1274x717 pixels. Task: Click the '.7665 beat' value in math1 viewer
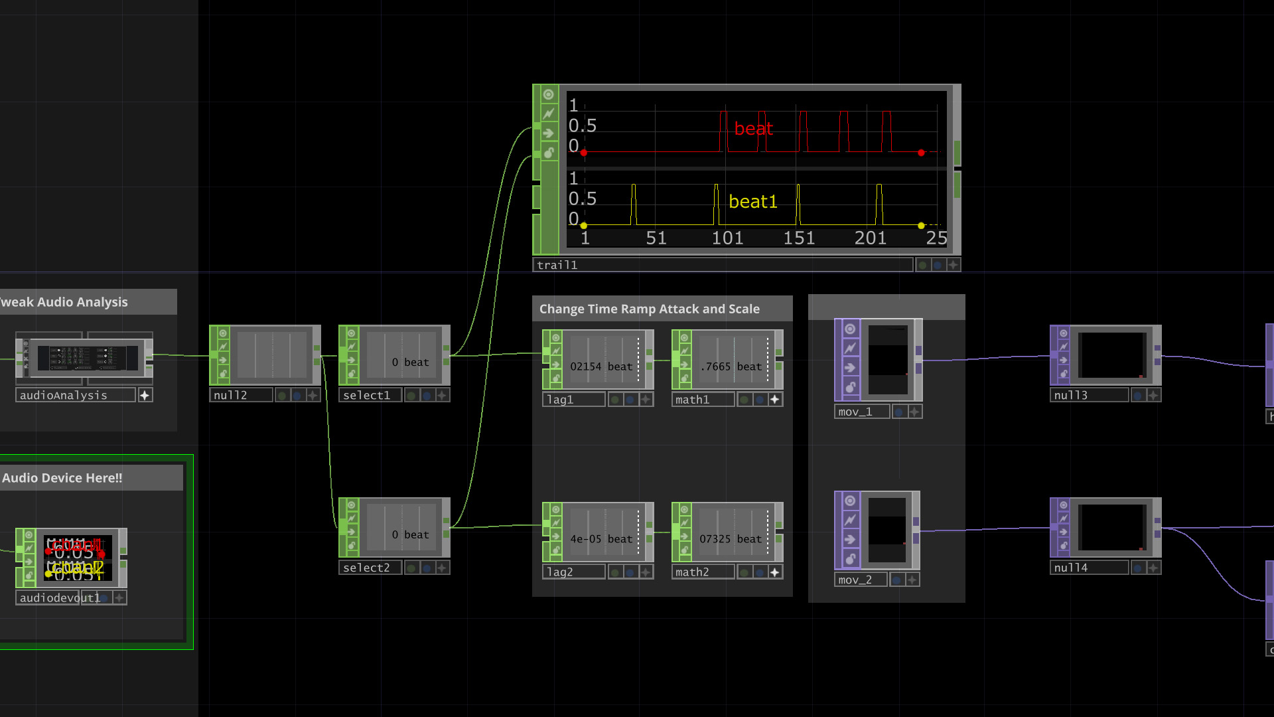pos(731,366)
